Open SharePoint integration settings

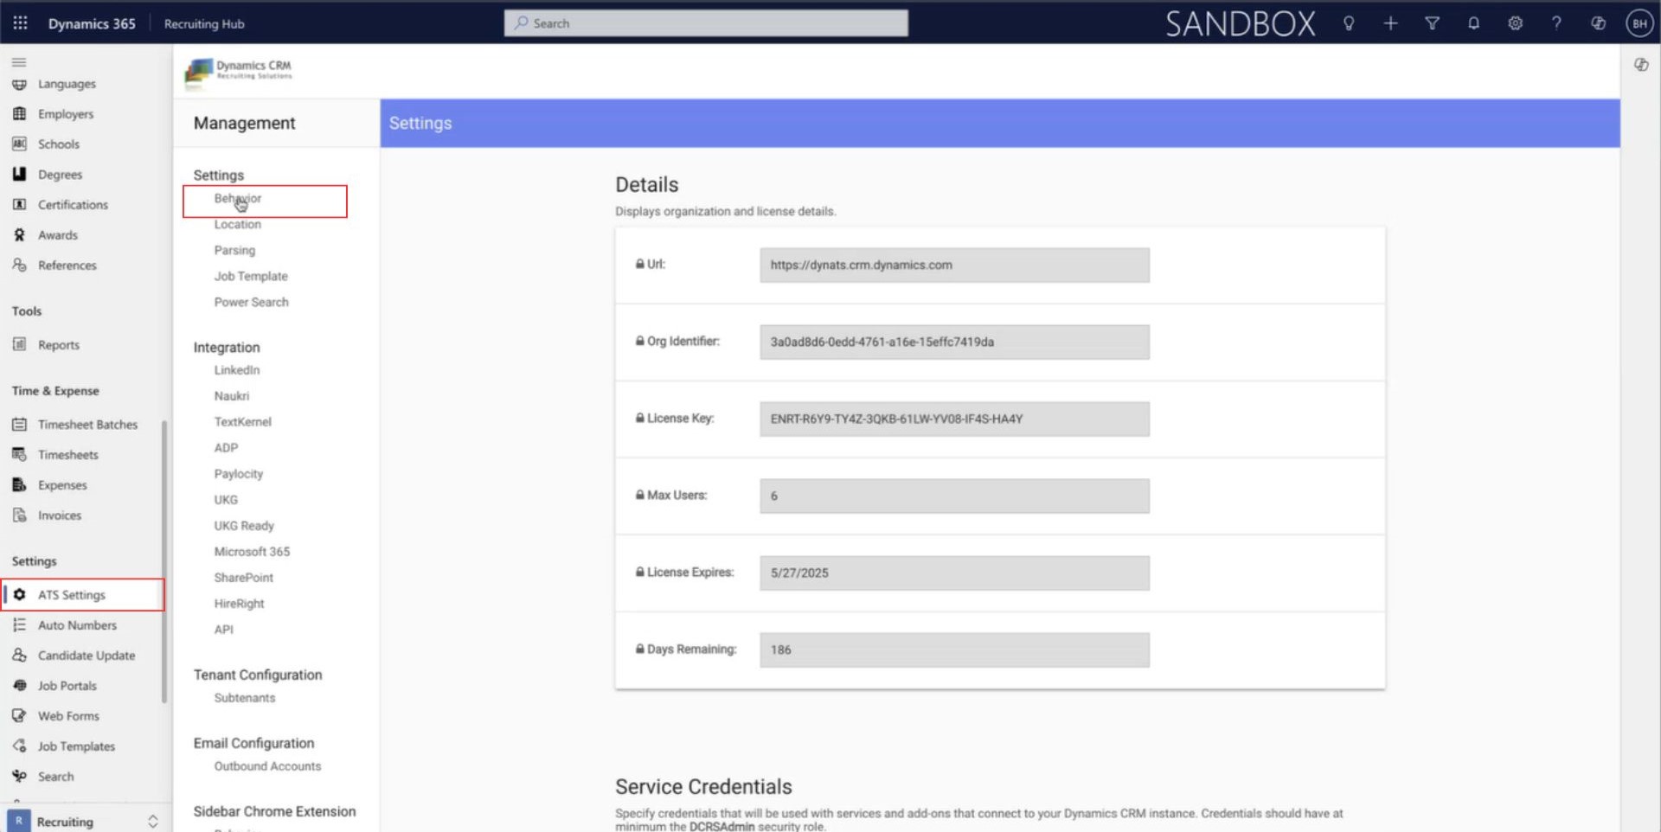click(x=244, y=578)
